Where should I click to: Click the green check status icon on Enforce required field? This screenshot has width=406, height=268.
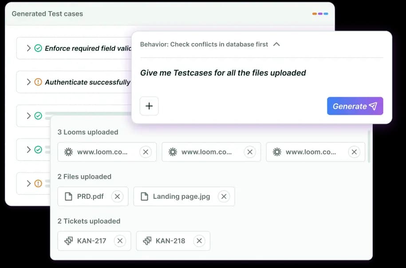[38, 48]
